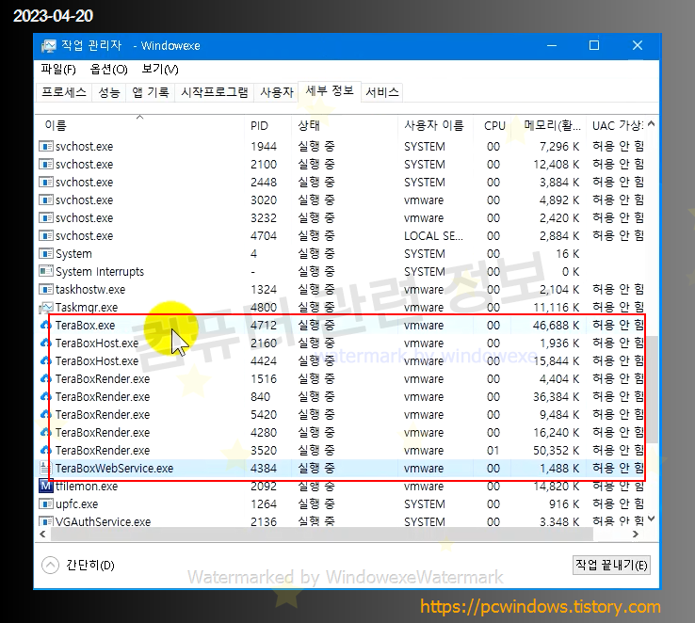Click the taskhostw.exe process icon
Screen dimensions: 695x623
coord(45,289)
